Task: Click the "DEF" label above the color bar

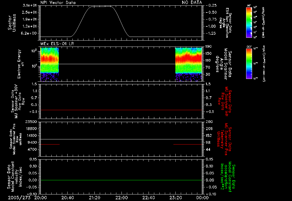Action: point(249,47)
